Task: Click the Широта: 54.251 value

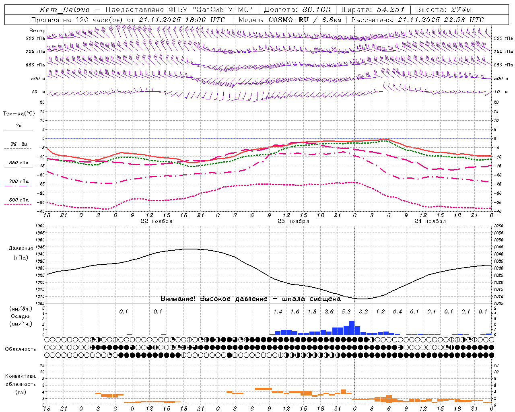Action: (x=373, y=10)
